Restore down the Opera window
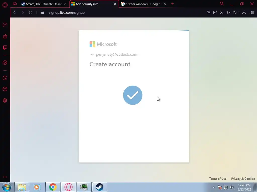The width and height of the screenshot is (257, 192). click(242, 4)
